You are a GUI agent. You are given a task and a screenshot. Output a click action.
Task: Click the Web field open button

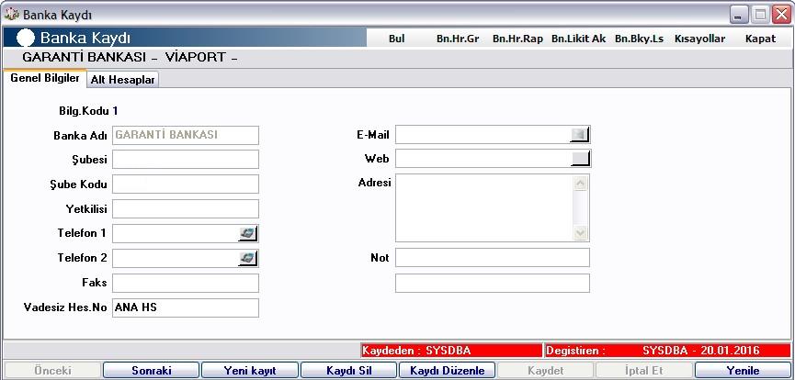(581, 159)
